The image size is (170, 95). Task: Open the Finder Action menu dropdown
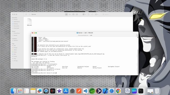(96, 14)
